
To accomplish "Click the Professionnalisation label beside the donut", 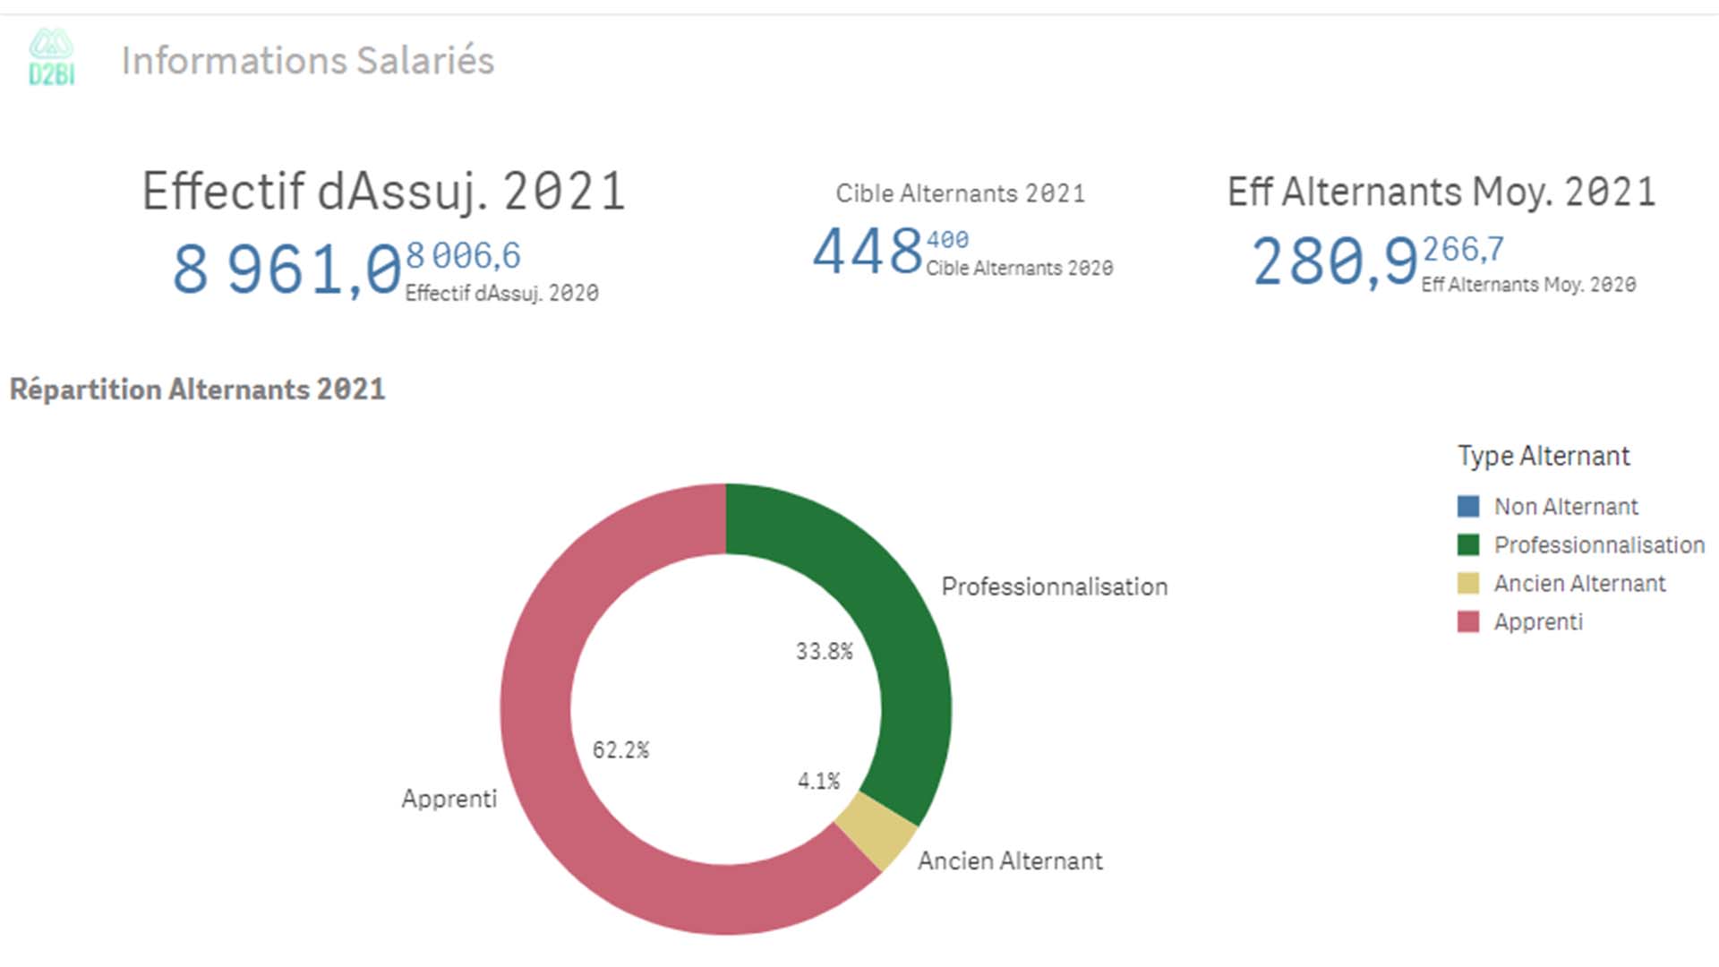I will point(1054,586).
